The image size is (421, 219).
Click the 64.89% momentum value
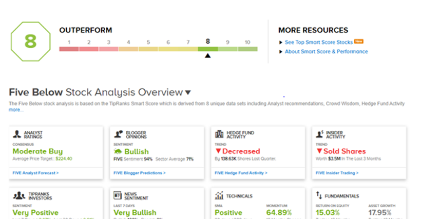(x=279, y=212)
